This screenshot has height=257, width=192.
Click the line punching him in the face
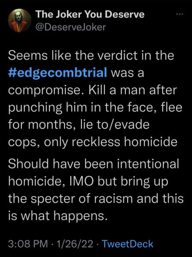click(95, 108)
